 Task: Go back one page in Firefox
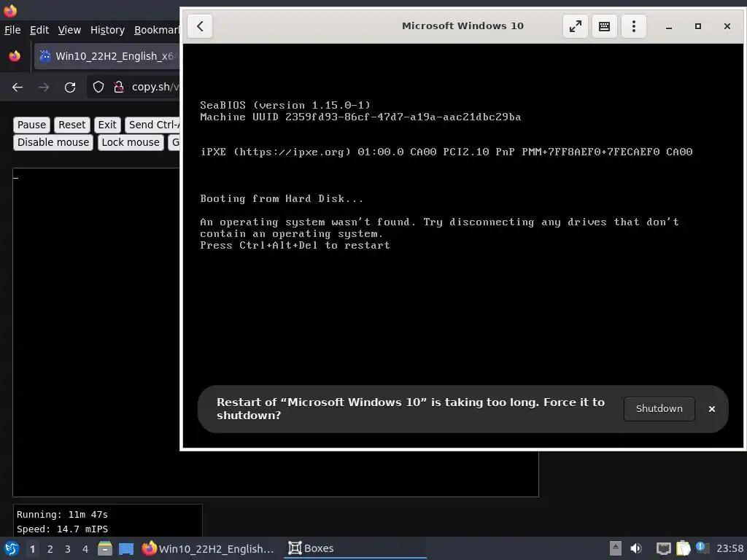(18, 87)
